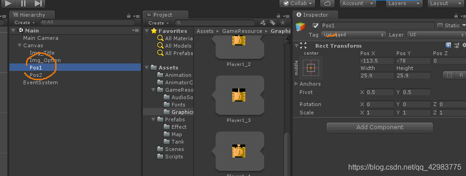Click the Inspector panel lock icon
466x176 pixels.
[x=456, y=16]
